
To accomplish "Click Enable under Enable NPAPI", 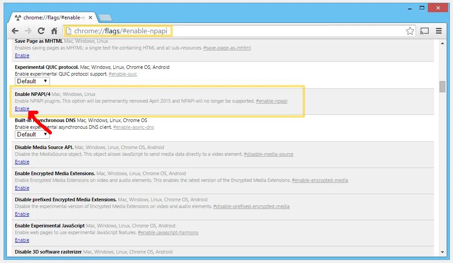I will click(22, 109).
